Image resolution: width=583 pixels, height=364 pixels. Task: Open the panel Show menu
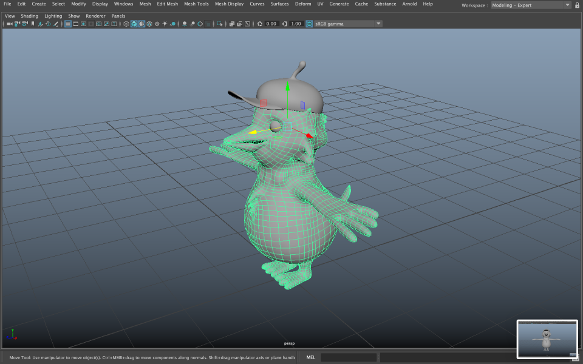[x=74, y=16]
